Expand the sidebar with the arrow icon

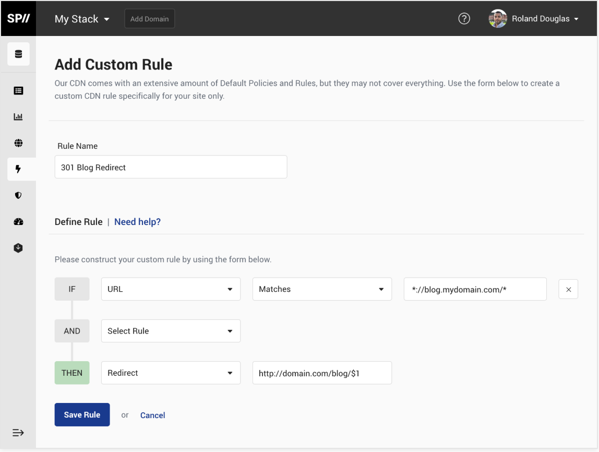click(x=18, y=432)
